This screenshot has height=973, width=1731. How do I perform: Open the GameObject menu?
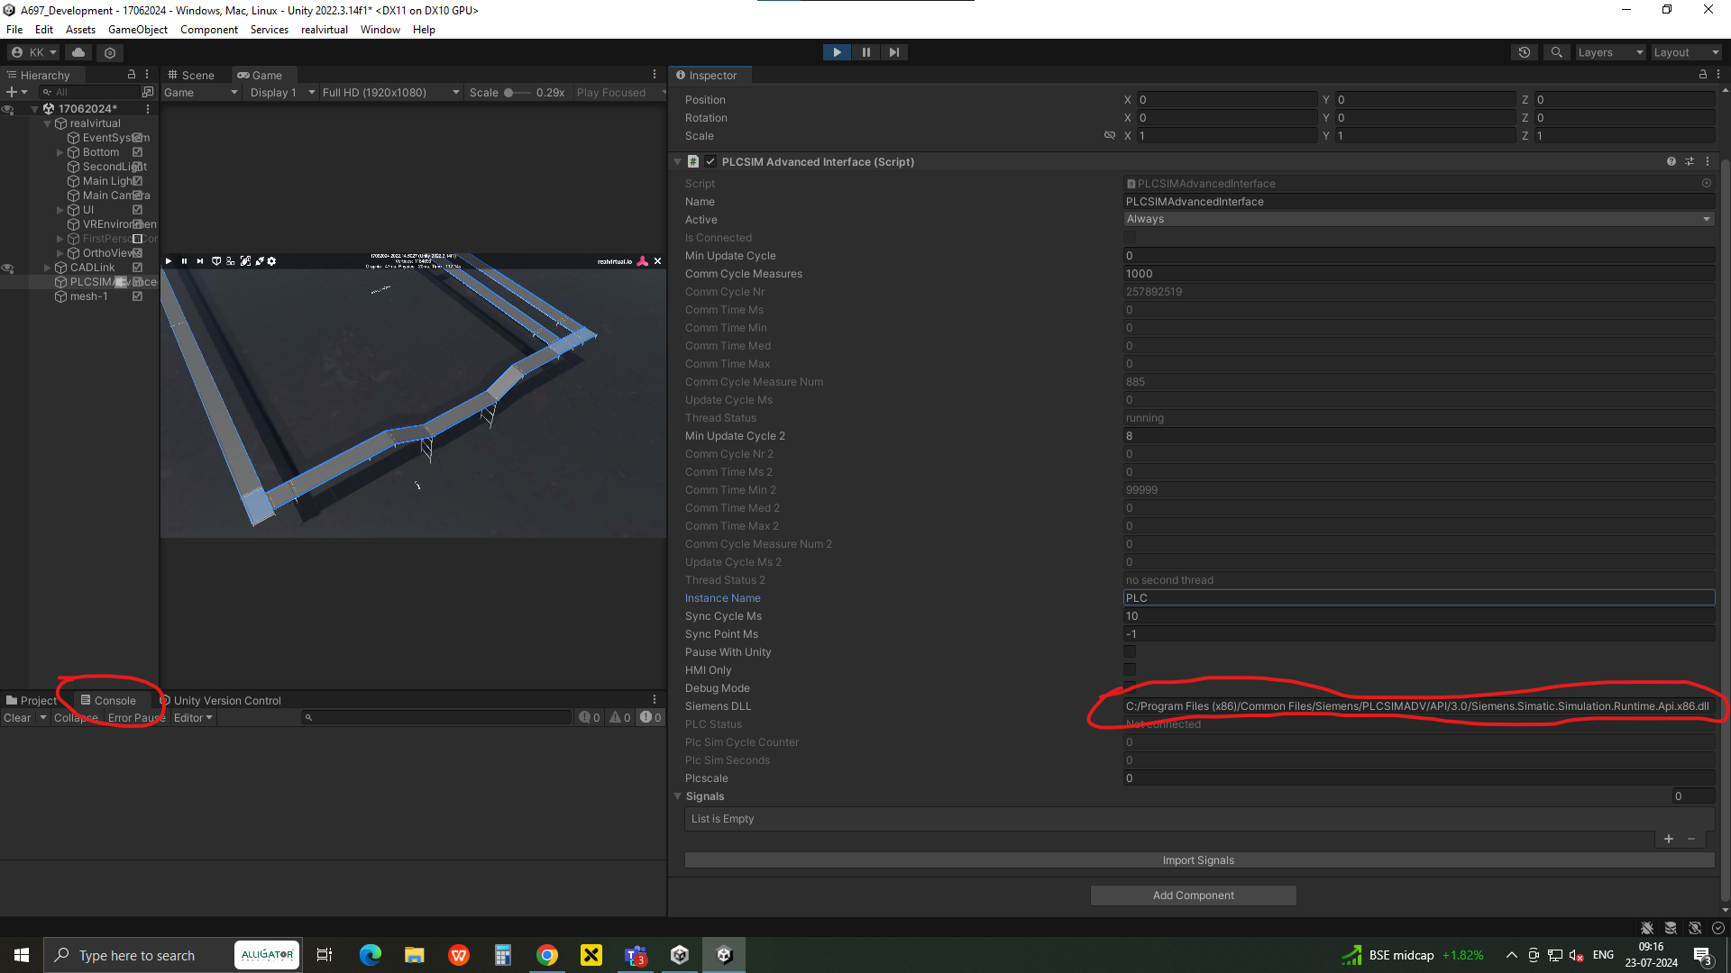pos(138,30)
